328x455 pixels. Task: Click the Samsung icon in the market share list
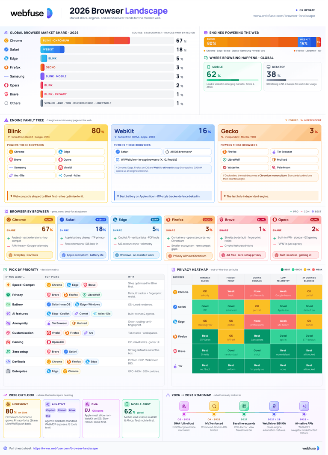point(6,76)
